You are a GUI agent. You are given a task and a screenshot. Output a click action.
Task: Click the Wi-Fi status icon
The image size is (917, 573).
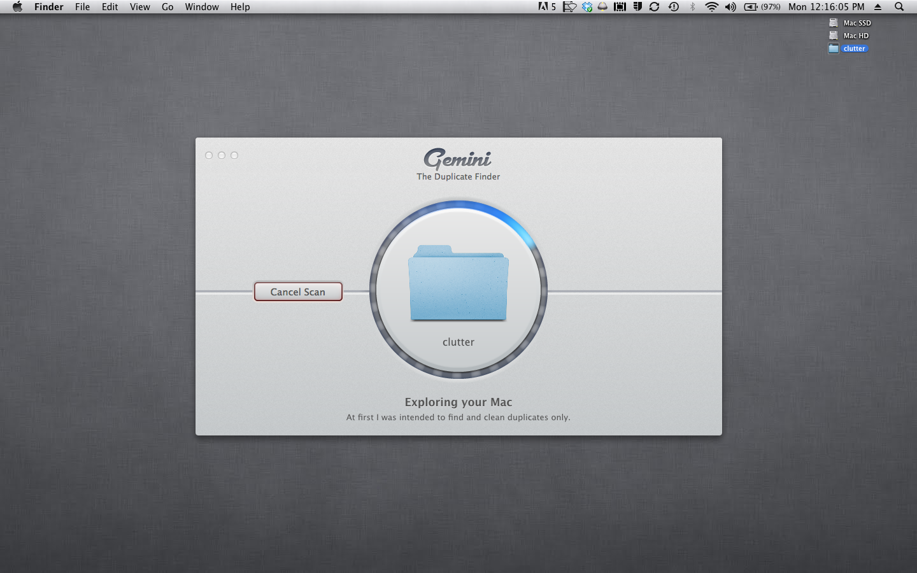711,7
